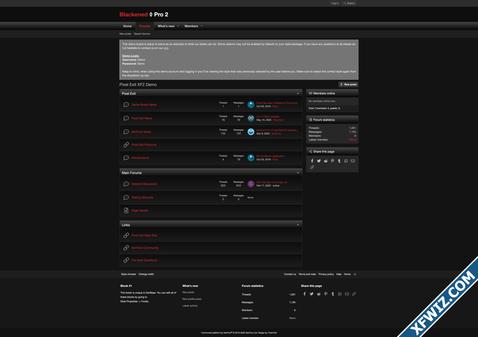Open the General Discussion forum
This screenshot has width=478, height=337.
tap(144, 184)
